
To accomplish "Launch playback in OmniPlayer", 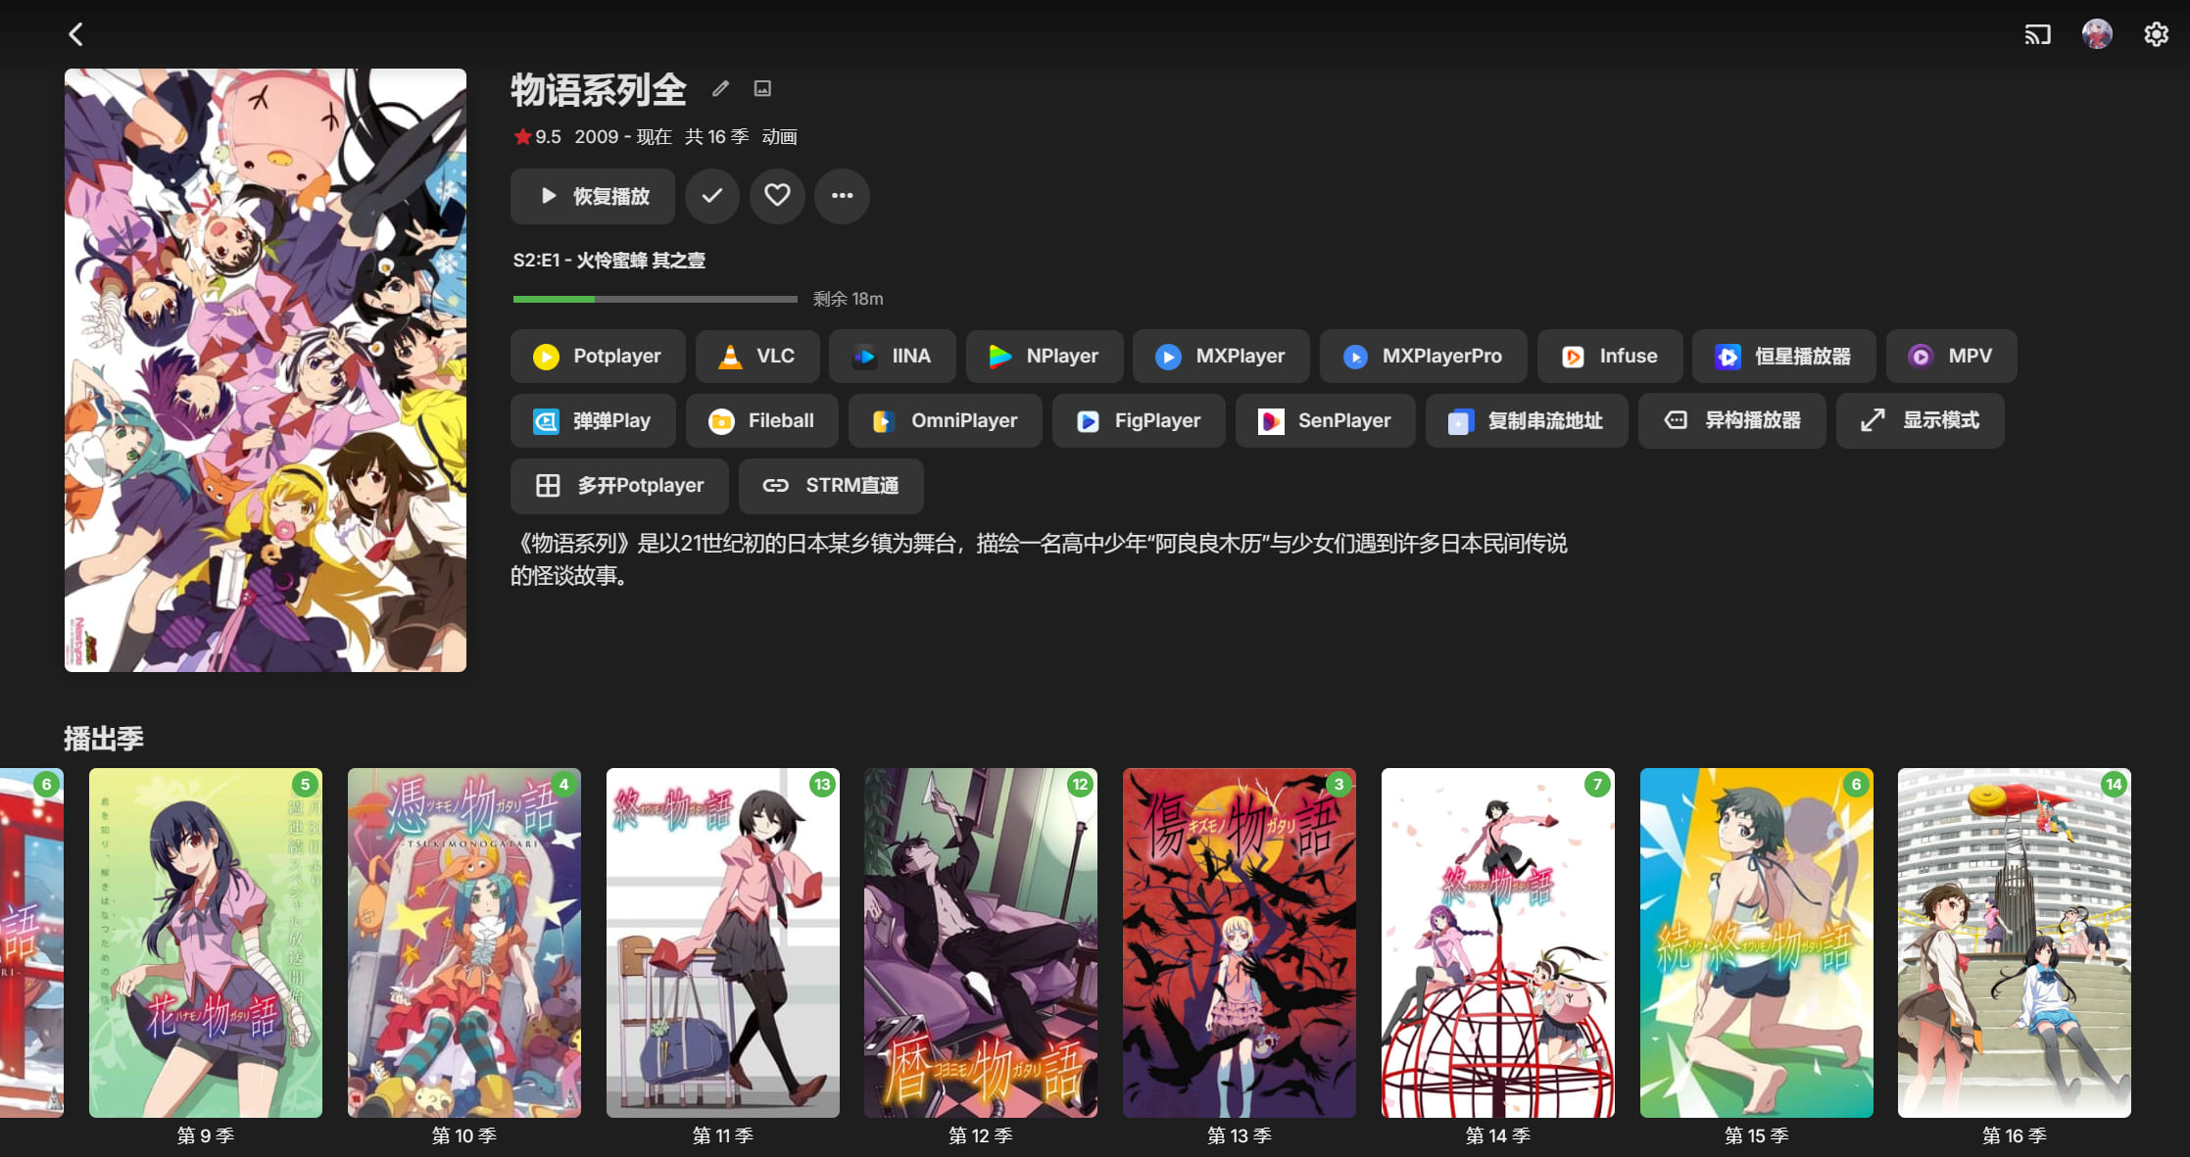I will click(946, 420).
